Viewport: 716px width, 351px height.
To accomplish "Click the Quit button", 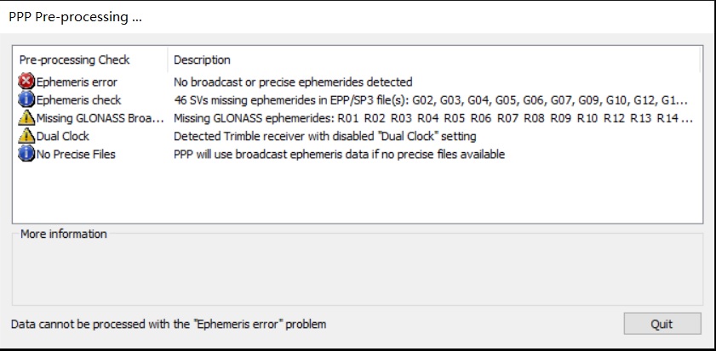I will click(x=662, y=324).
